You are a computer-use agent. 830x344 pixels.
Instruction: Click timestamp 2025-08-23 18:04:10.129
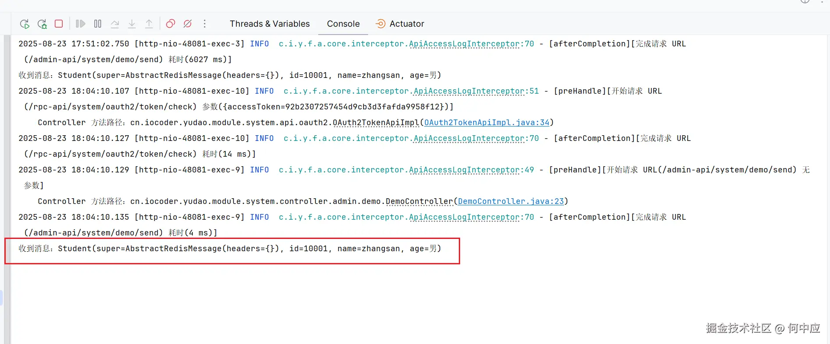(x=74, y=170)
